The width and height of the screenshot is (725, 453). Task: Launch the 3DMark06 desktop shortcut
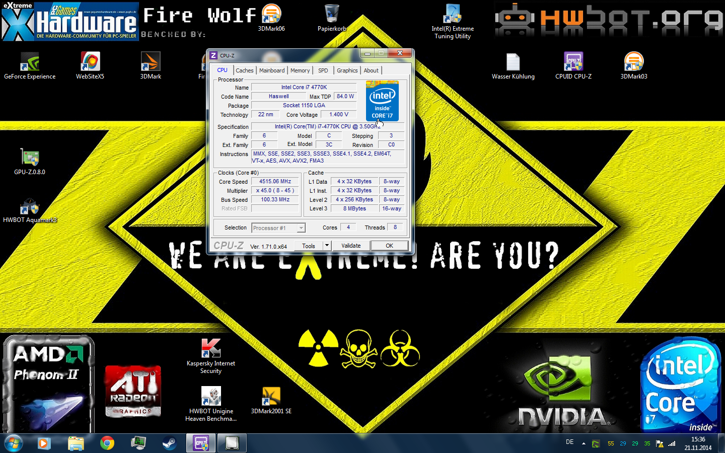coord(271,18)
